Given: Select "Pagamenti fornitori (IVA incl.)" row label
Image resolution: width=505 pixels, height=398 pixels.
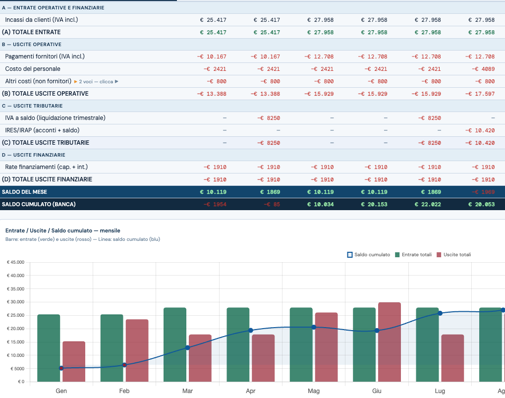Looking at the screenshot, I should pos(45,57).
